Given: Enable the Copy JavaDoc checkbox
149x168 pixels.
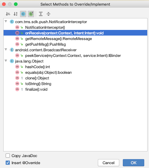Looking at the screenshot, I should [8, 156].
